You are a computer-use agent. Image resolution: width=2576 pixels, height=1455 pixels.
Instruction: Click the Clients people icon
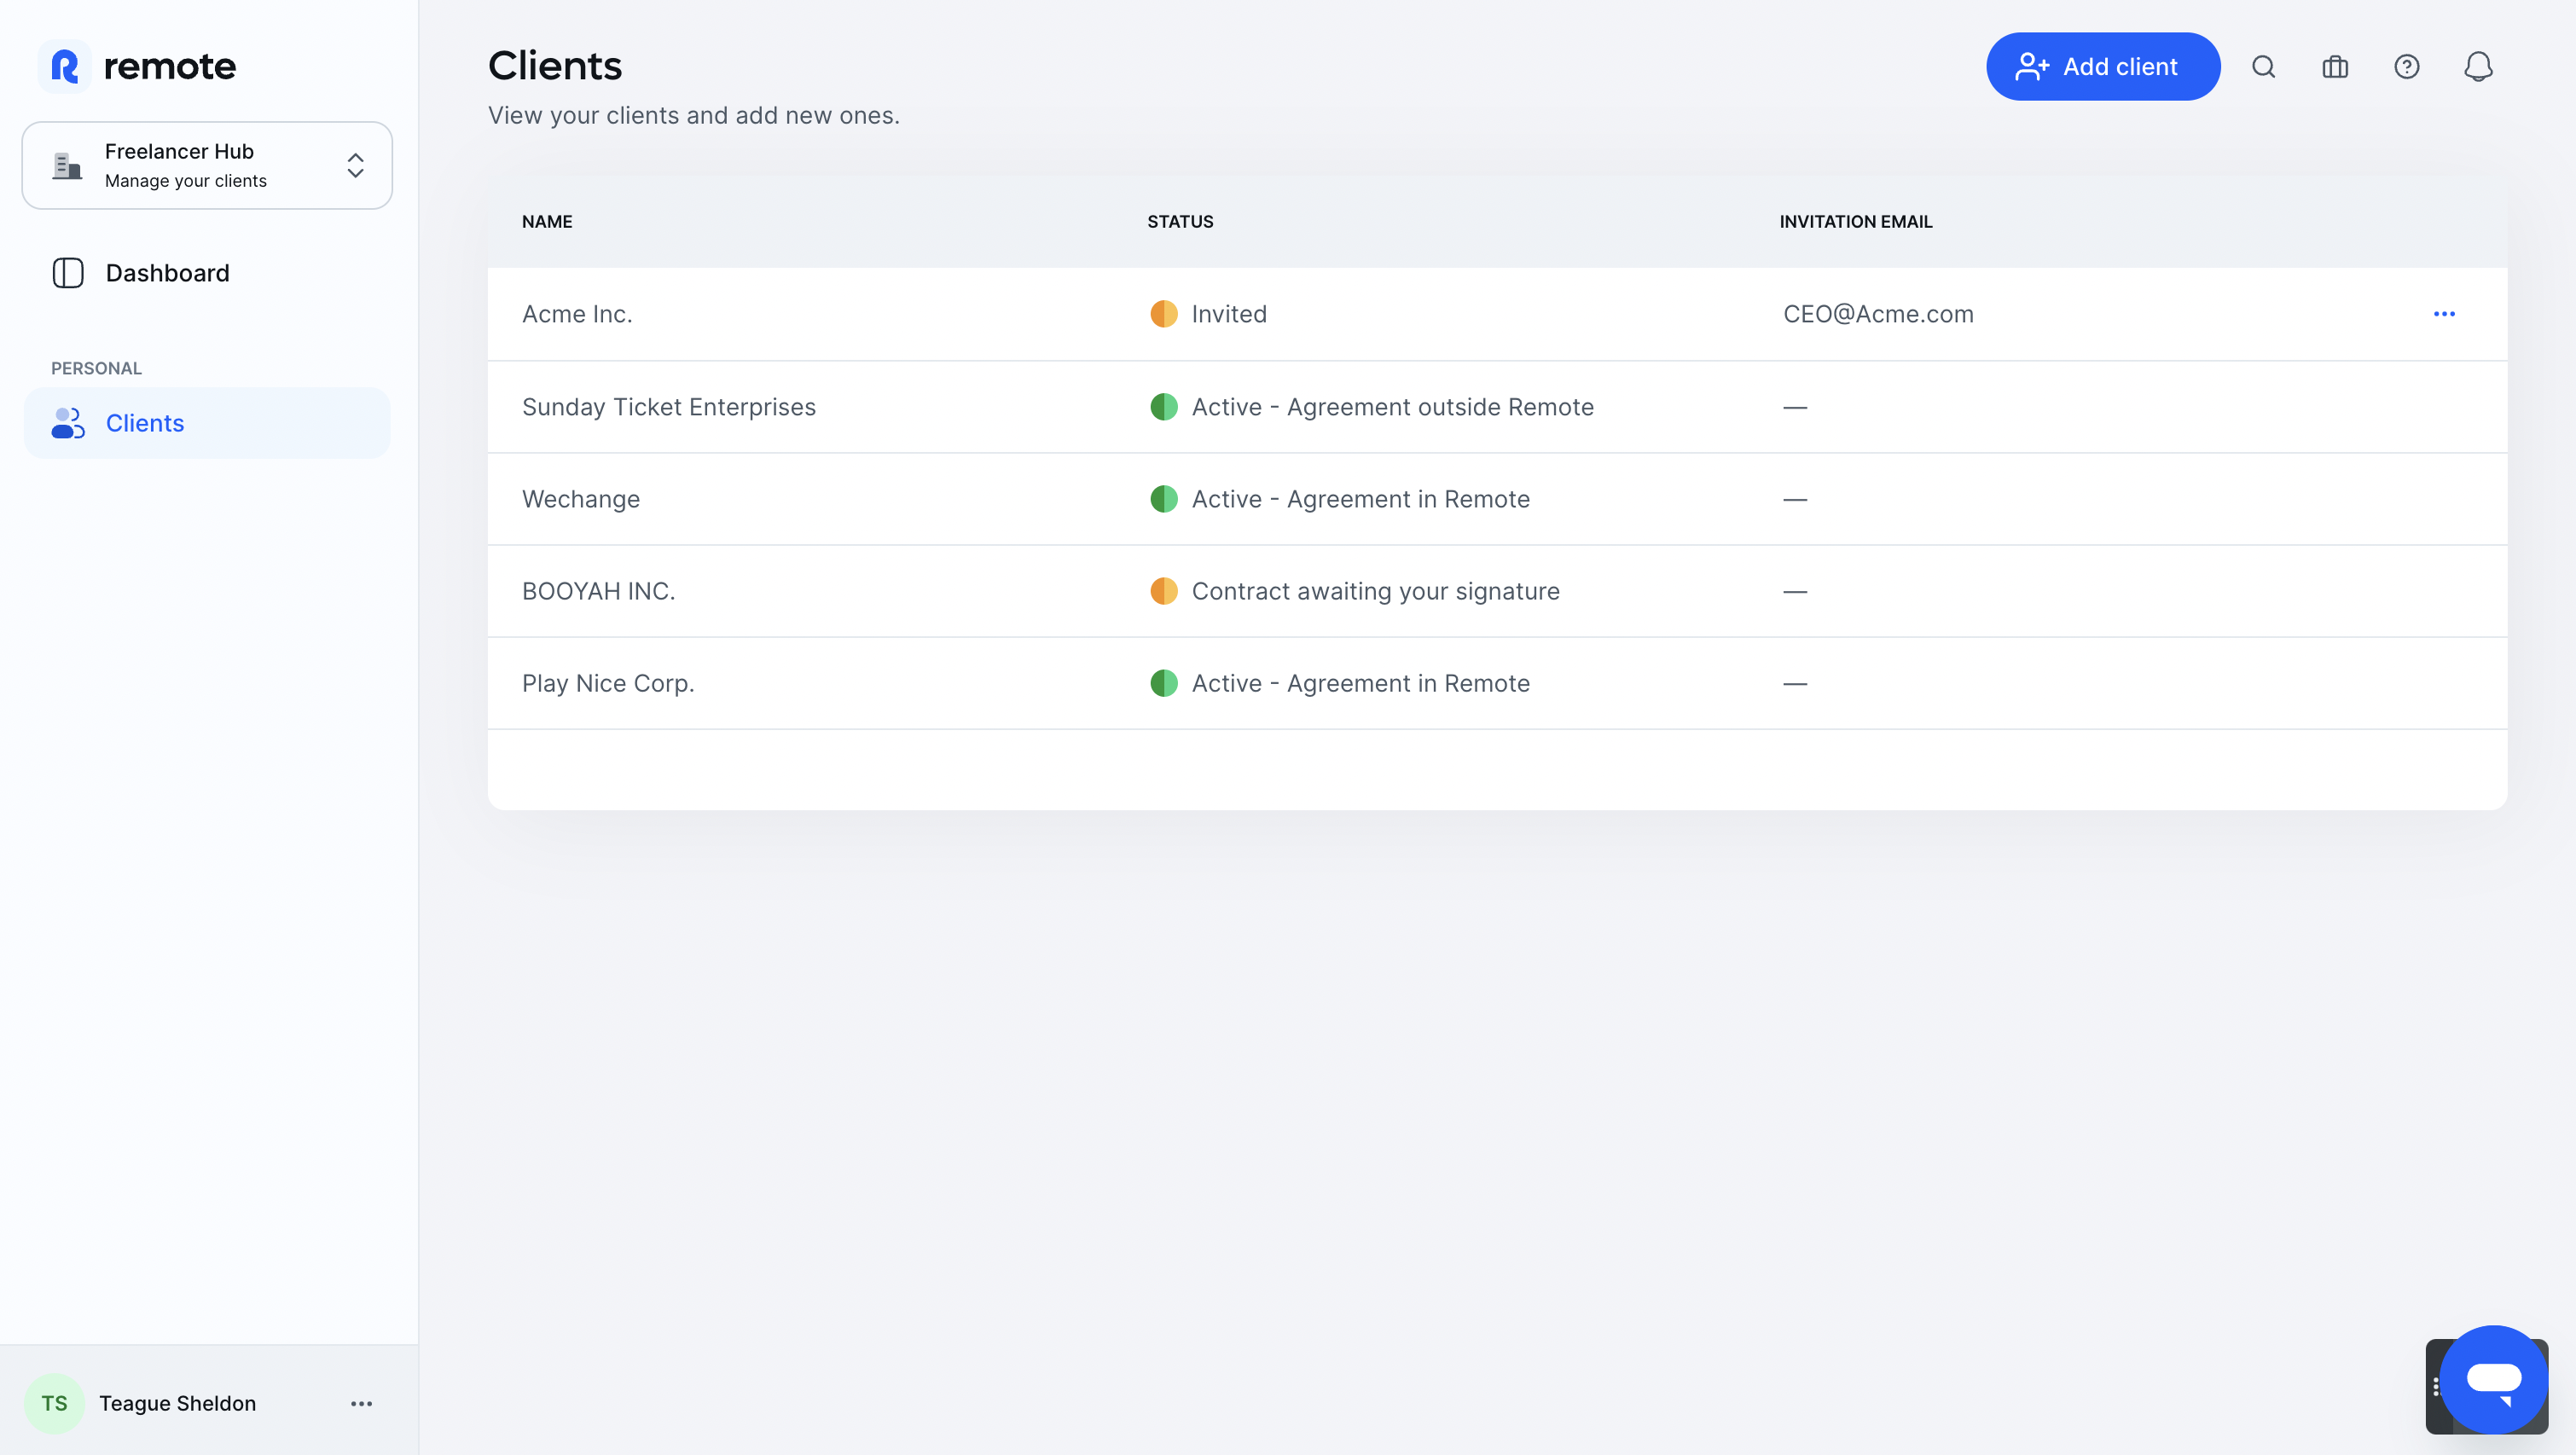coord(68,423)
